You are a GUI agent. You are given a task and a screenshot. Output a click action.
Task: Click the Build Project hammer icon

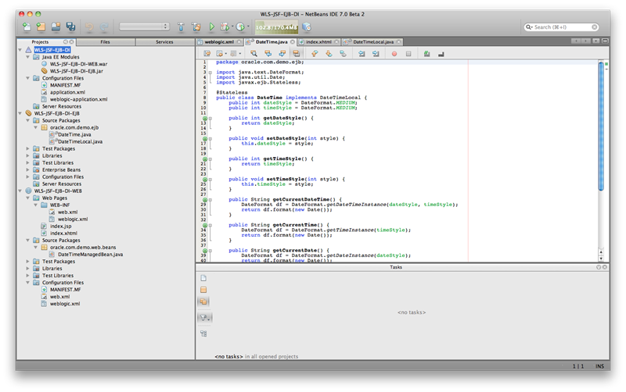[181, 27]
